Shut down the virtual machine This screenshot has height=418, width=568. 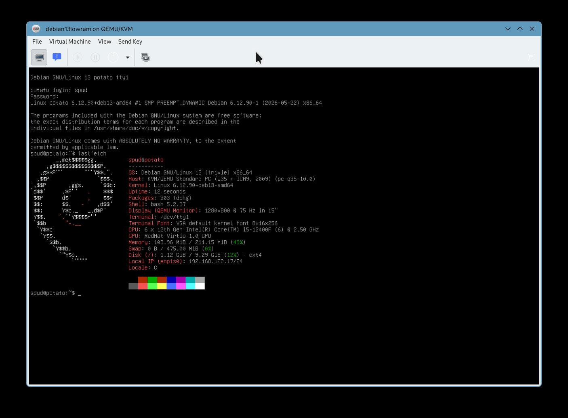113,57
